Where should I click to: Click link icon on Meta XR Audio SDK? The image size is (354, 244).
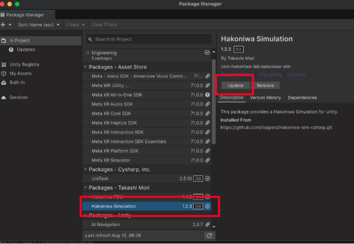click(x=208, y=104)
